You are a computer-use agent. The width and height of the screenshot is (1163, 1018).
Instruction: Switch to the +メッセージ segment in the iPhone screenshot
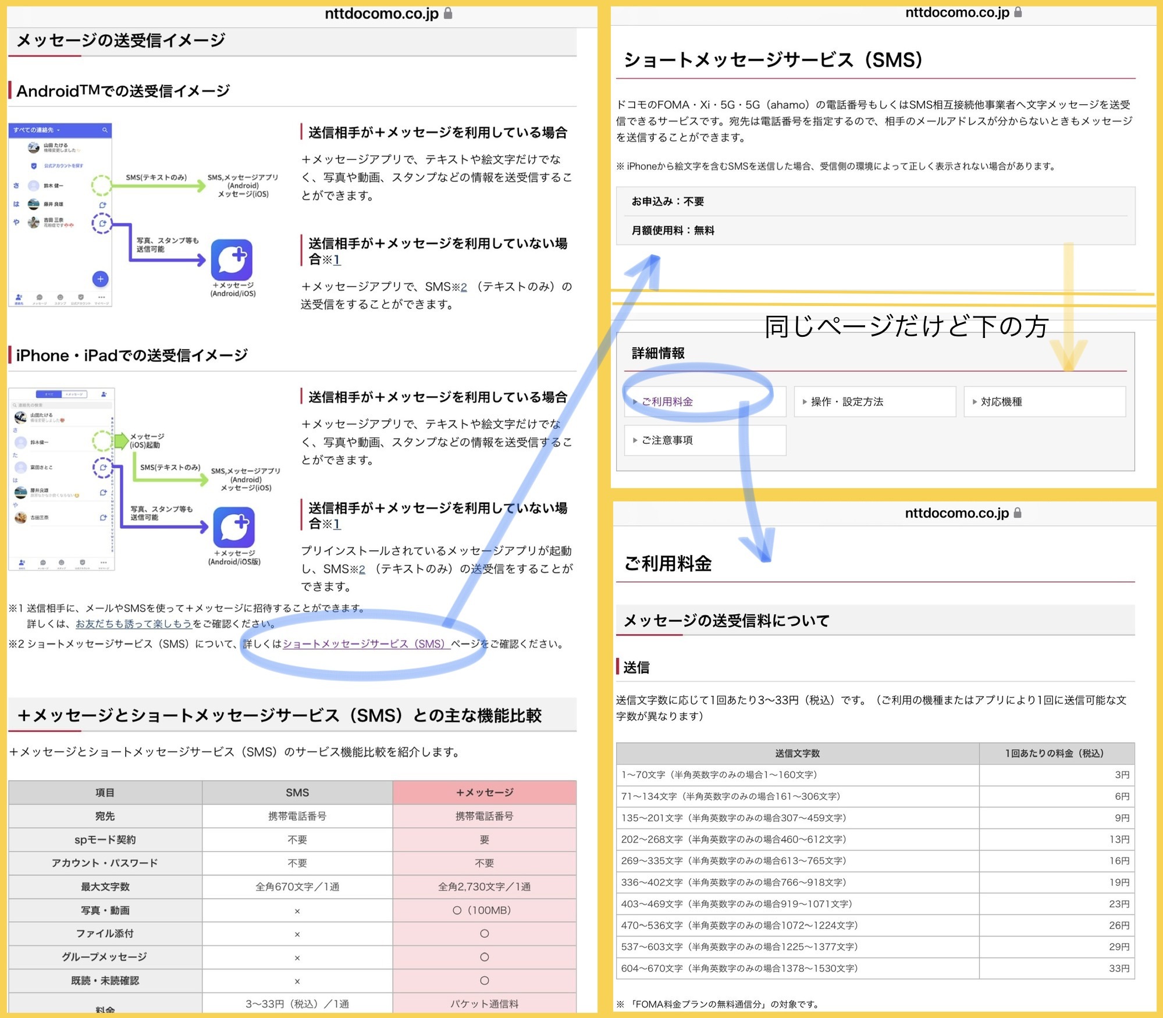[x=74, y=394]
